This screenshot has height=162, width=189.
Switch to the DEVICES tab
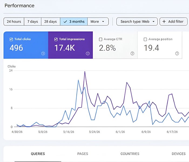pyautogui.click(x=179, y=154)
